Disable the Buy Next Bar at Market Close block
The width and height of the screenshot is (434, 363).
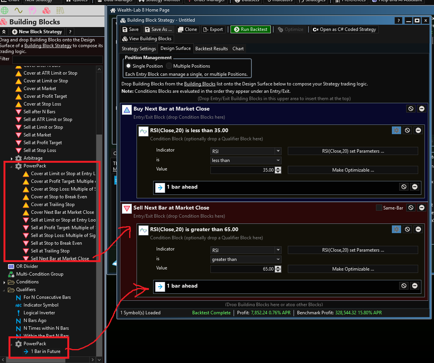(411, 109)
